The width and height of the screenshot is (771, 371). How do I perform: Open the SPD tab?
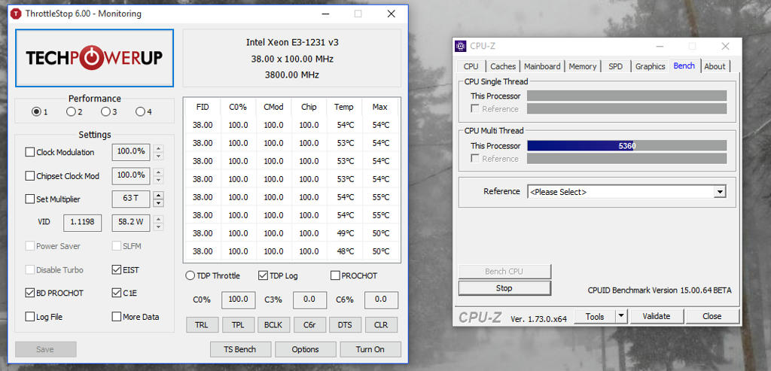point(615,66)
